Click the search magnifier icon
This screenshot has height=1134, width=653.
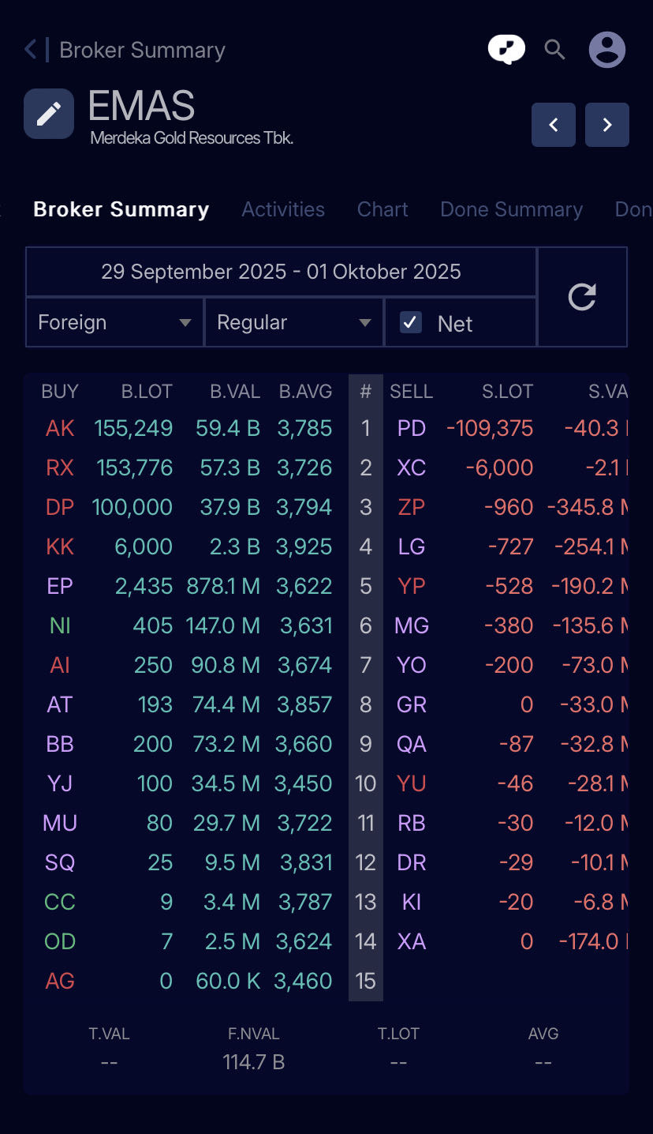[555, 50]
